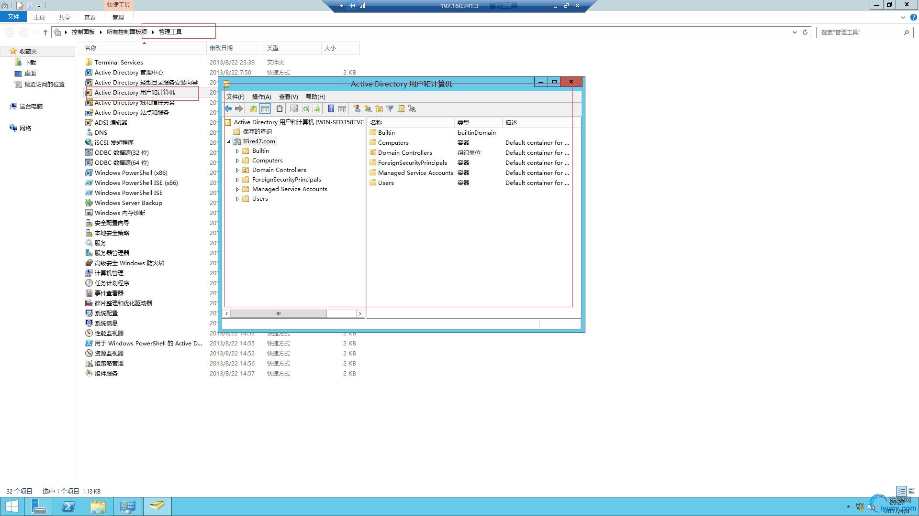Switch to the 共享 ribbon tab
919x516 pixels.
click(64, 17)
